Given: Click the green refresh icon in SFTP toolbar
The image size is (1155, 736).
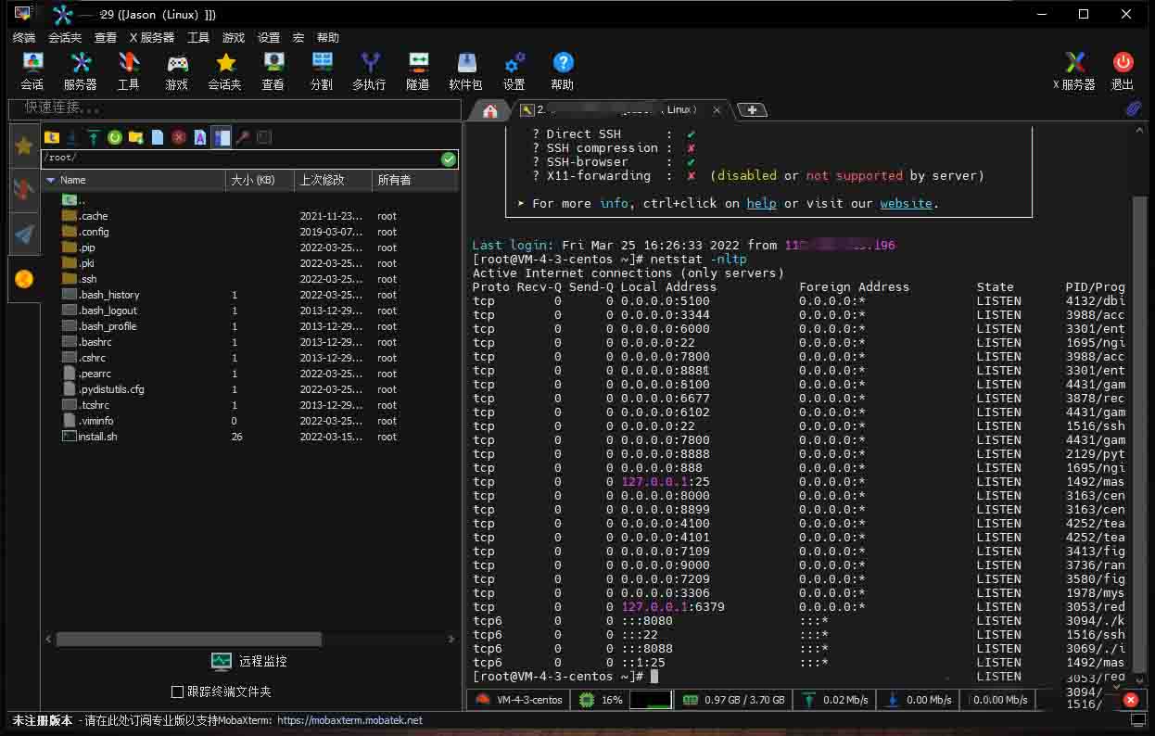Looking at the screenshot, I should pyautogui.click(x=115, y=137).
